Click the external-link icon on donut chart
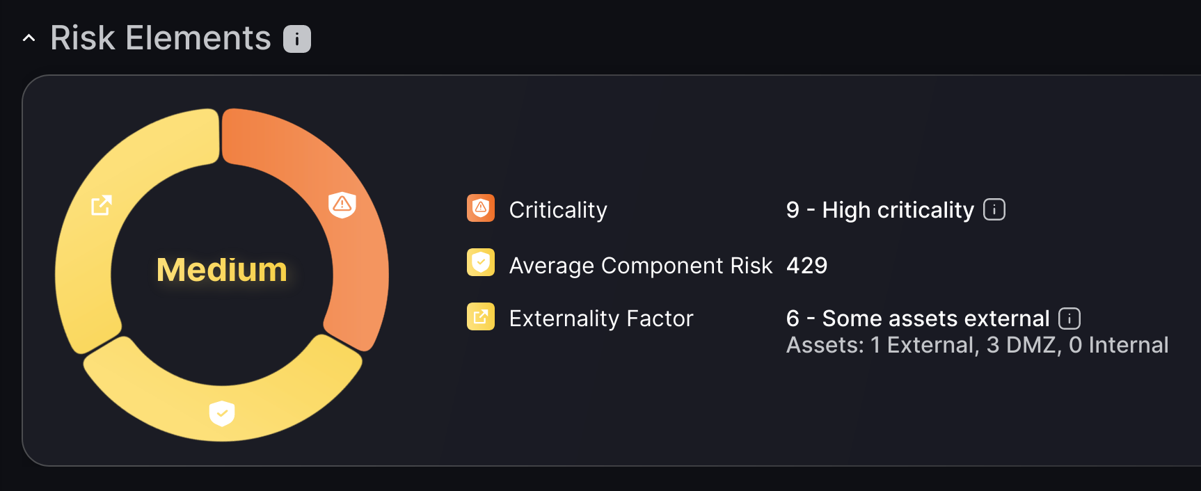The height and width of the screenshot is (491, 1201). coord(102,205)
